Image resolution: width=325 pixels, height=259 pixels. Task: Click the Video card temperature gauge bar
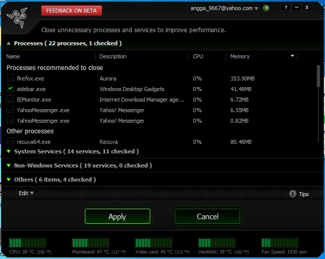(x=153, y=243)
